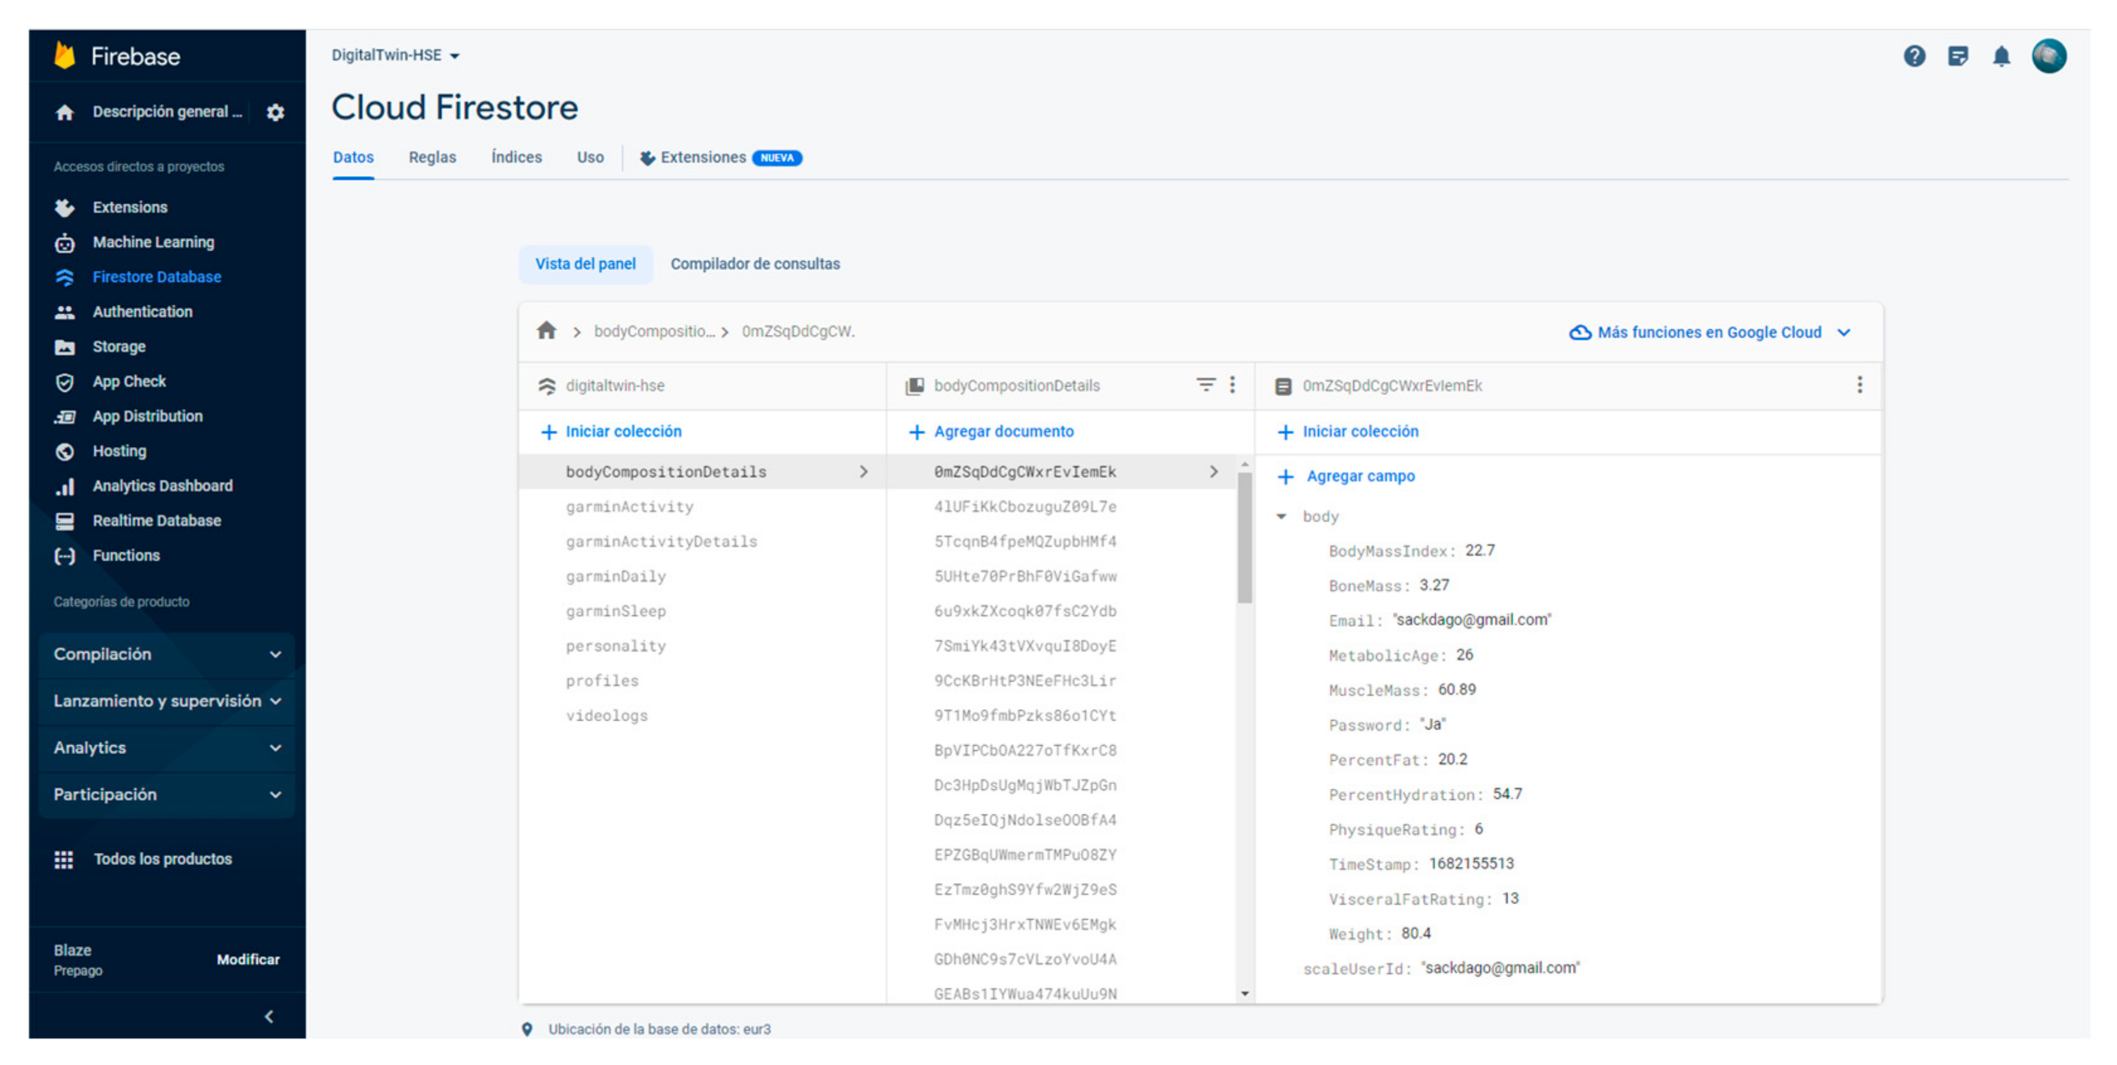Click the filter icon in bodyCompositionDetails column
Viewport: 2117px width, 1065px height.
1204,385
